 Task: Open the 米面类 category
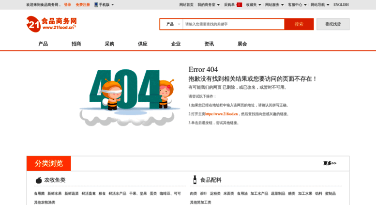(x=229, y=193)
